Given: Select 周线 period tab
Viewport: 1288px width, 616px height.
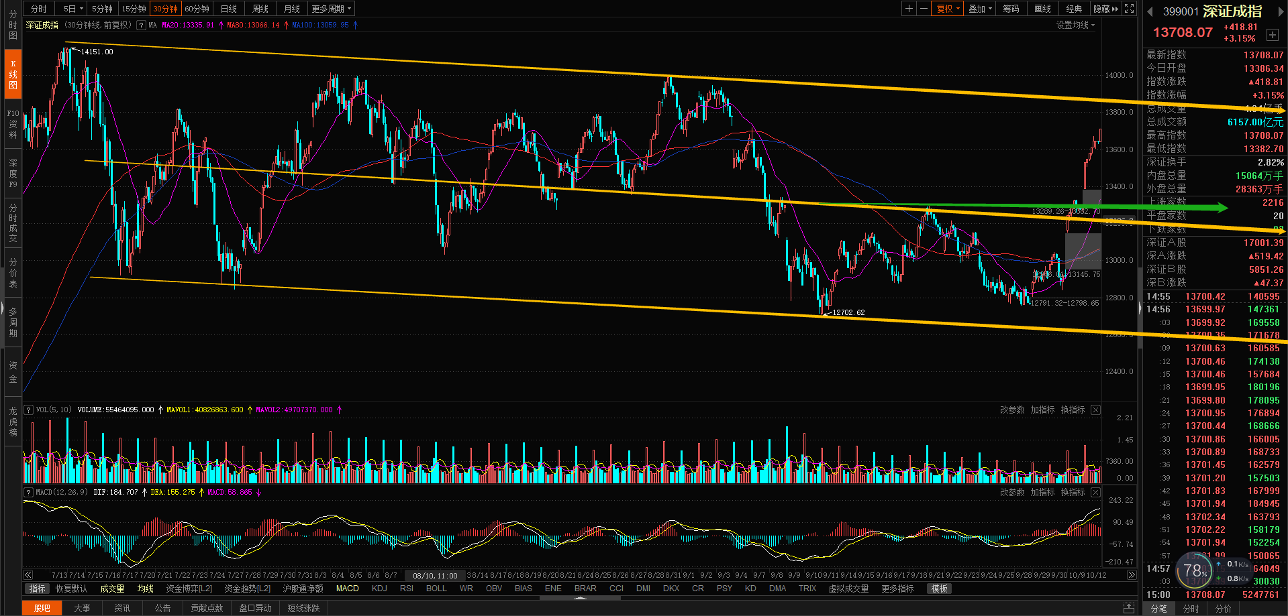Looking at the screenshot, I should 260,9.
